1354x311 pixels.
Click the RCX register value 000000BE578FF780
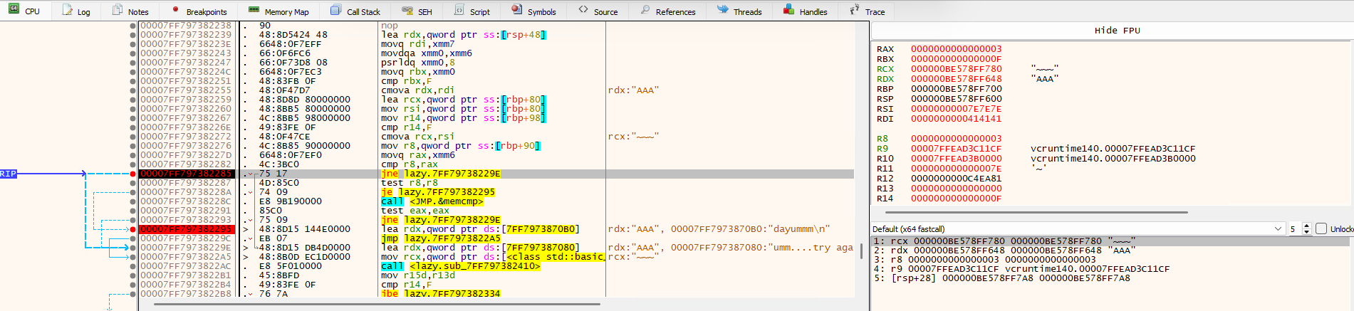point(956,69)
